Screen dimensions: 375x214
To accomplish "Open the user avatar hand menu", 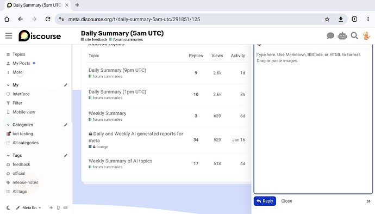I will [x=366, y=36].
